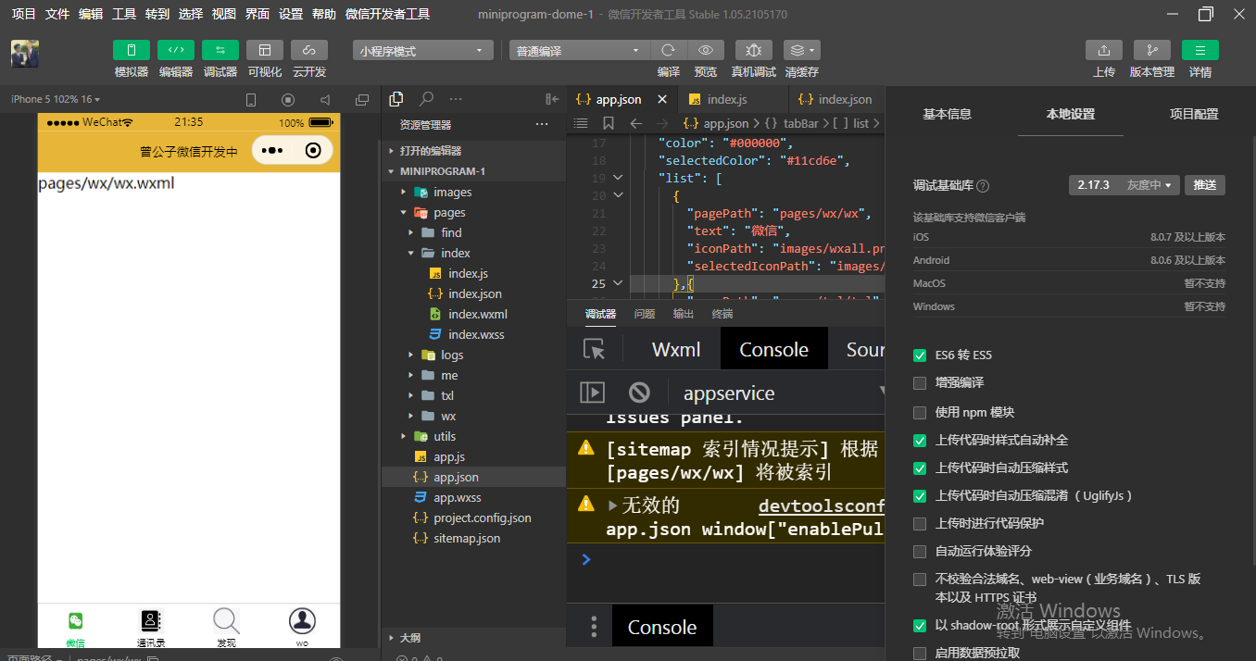The height and width of the screenshot is (661, 1256).
Task: Open the 项目 menu
Action: pos(24,14)
